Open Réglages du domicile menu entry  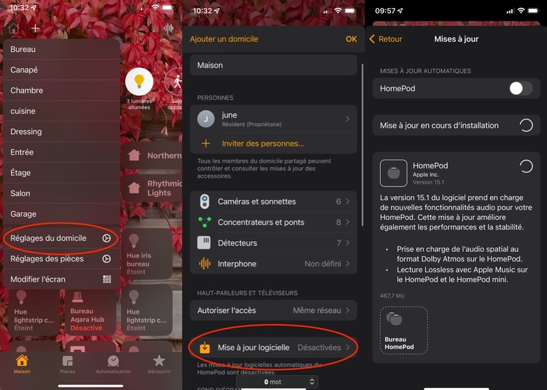click(x=62, y=238)
